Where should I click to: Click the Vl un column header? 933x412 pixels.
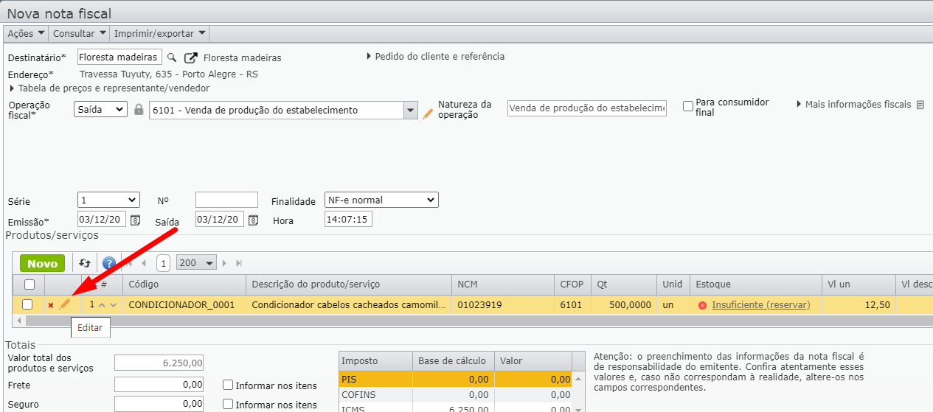point(859,284)
